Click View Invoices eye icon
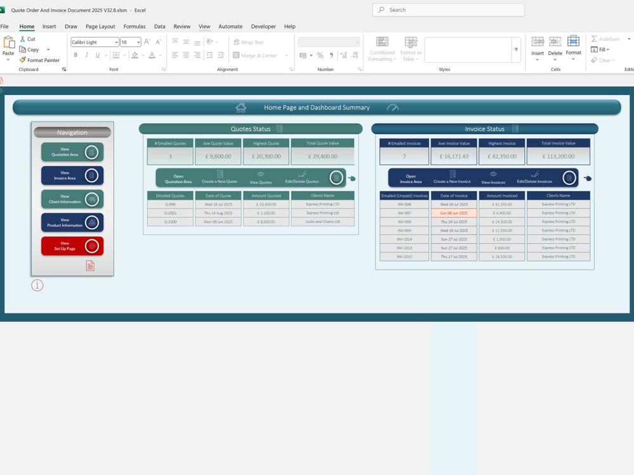The image size is (634, 475). click(493, 174)
